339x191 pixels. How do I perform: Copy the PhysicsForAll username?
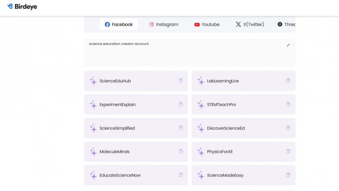pyautogui.click(x=288, y=151)
